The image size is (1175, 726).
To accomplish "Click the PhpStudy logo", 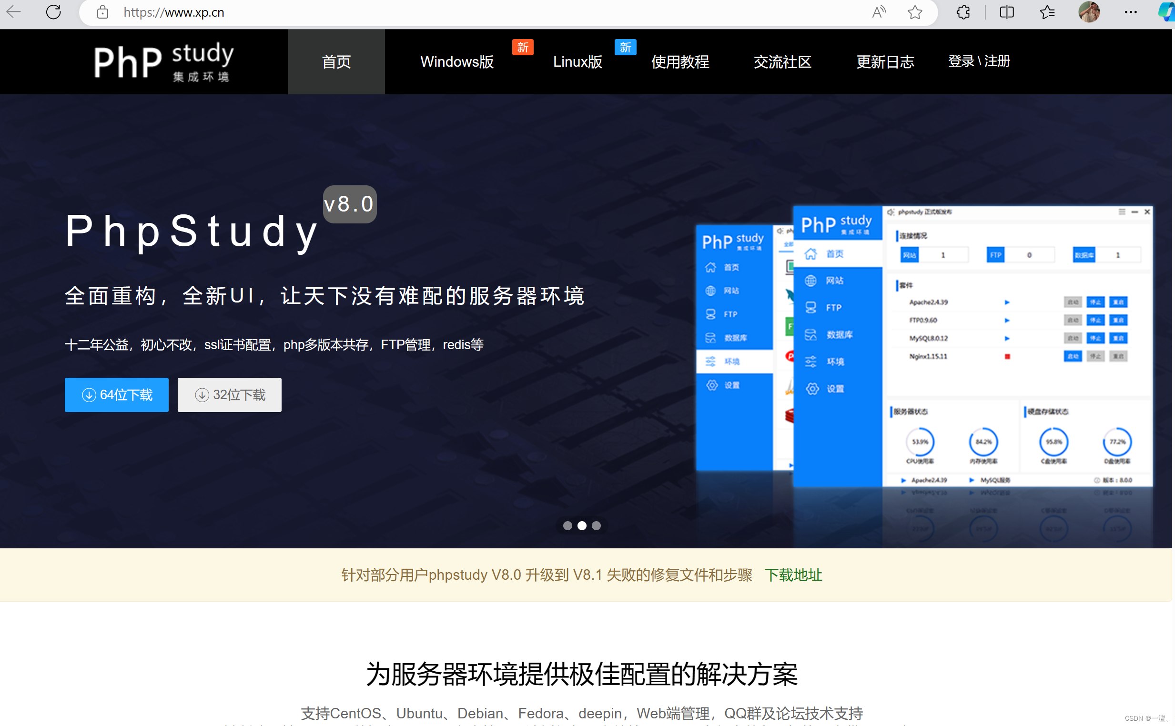I will (x=164, y=61).
